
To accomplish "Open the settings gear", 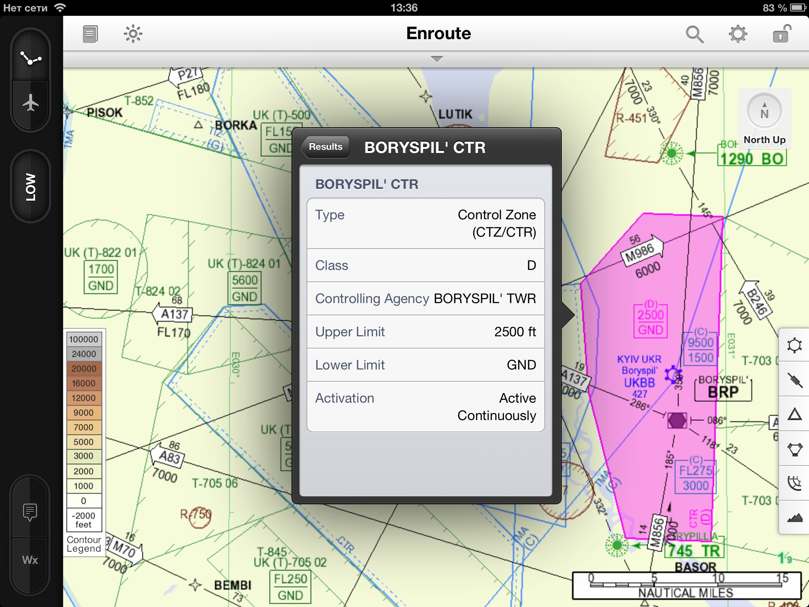I will [738, 34].
